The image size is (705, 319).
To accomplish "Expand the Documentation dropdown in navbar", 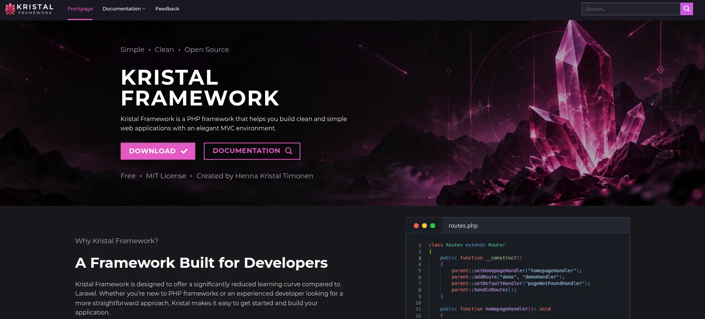I will coord(124,9).
